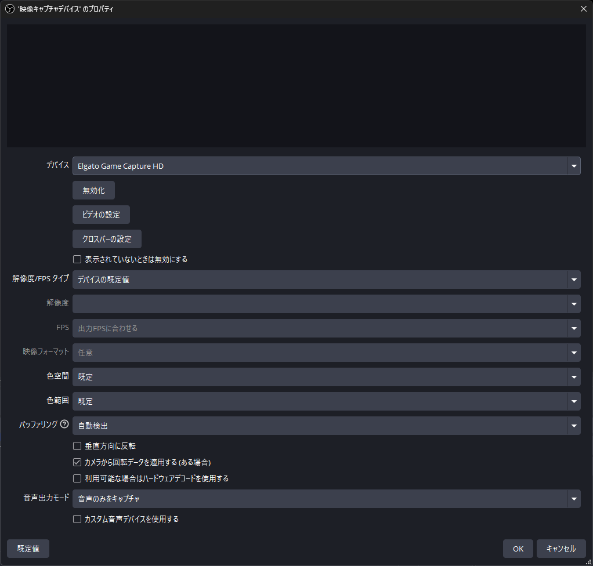Open the デバイス dropdown showing Elgato Game Capture HD

pyautogui.click(x=326, y=166)
